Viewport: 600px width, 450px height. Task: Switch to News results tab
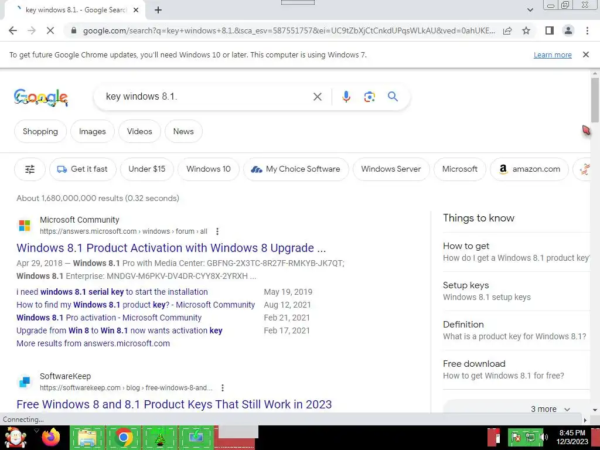pos(183,131)
